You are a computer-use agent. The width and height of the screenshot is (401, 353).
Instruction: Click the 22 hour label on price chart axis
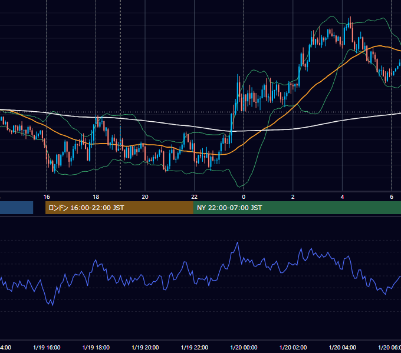point(195,197)
